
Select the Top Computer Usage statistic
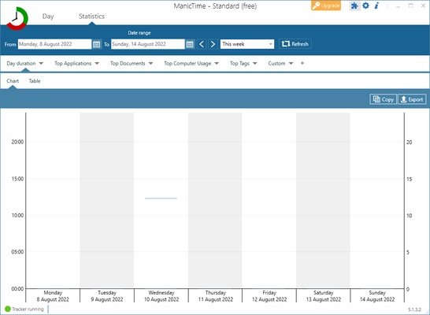tap(187, 63)
